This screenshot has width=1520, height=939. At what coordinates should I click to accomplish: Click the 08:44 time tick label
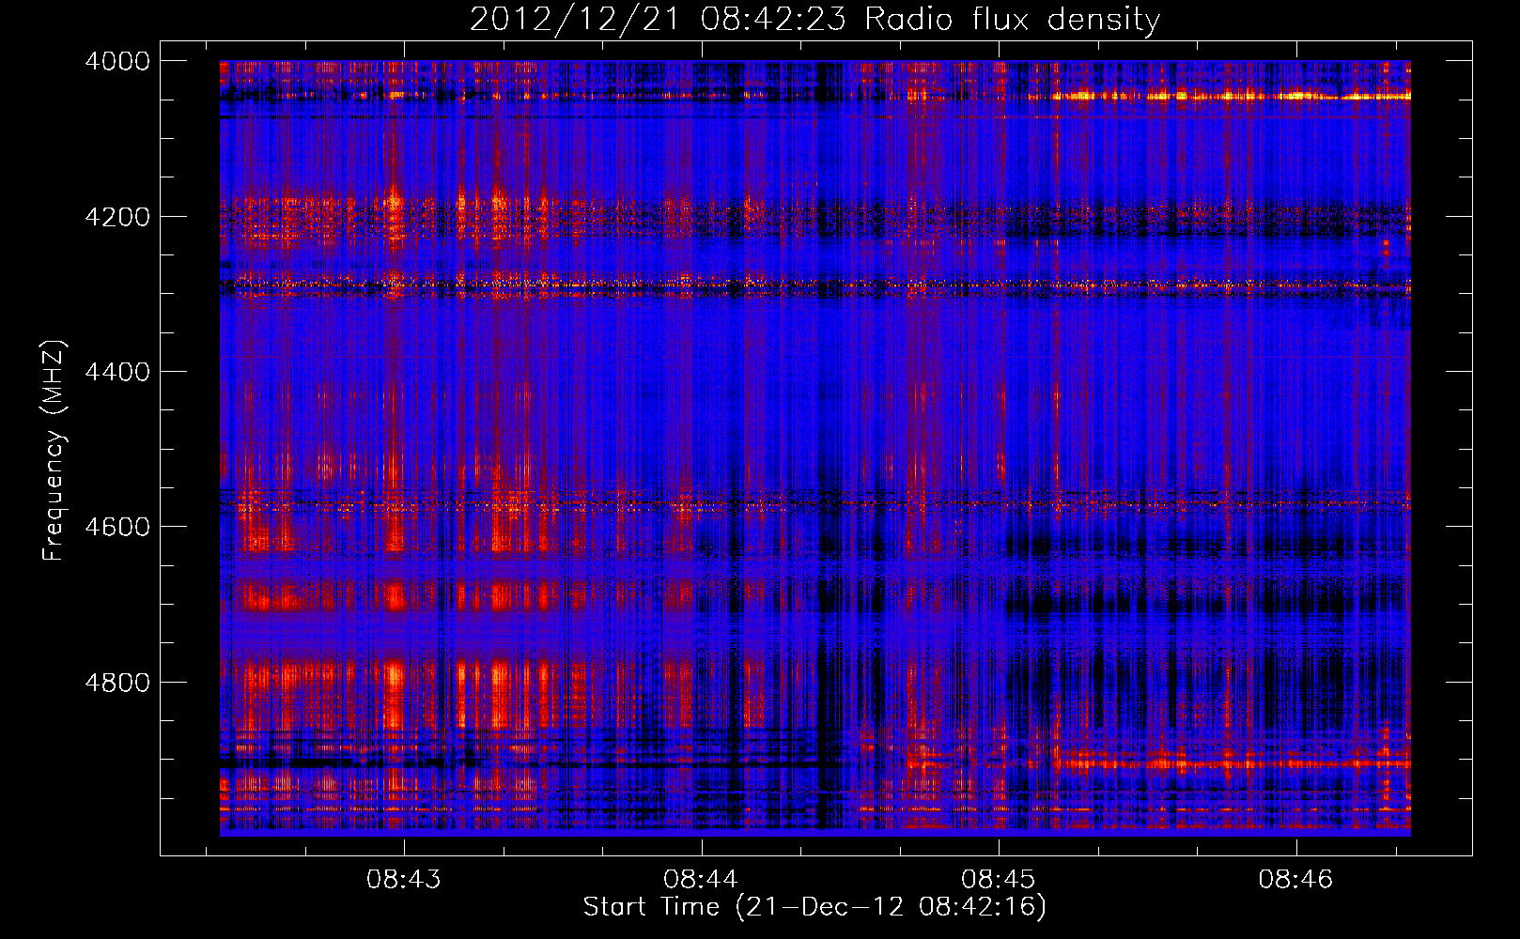701,879
